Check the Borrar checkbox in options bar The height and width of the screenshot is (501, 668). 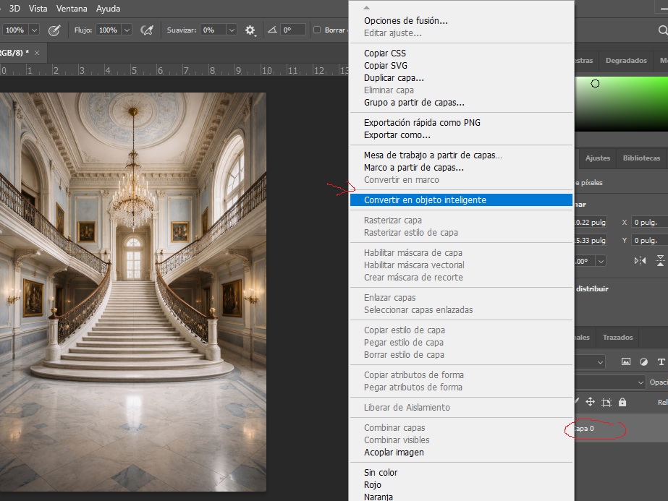317,30
